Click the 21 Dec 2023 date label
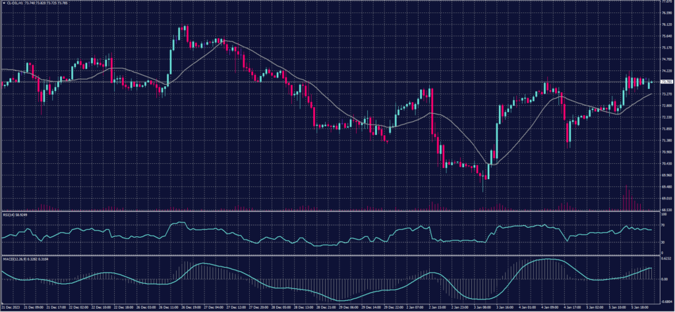Image resolution: width=675 pixels, height=312 pixels. pos(11,307)
